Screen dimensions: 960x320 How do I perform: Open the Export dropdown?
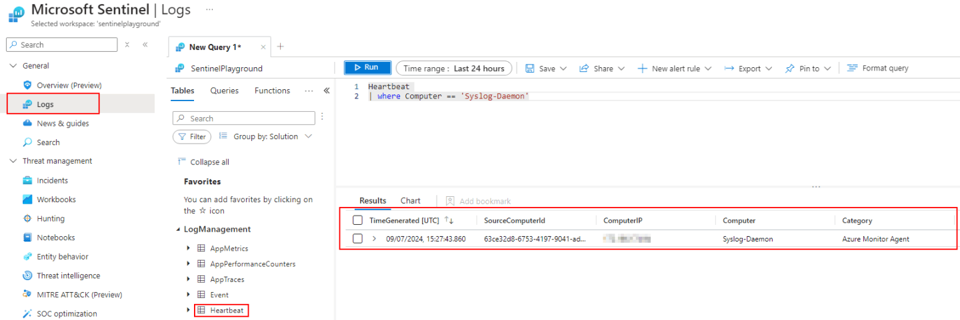748,69
